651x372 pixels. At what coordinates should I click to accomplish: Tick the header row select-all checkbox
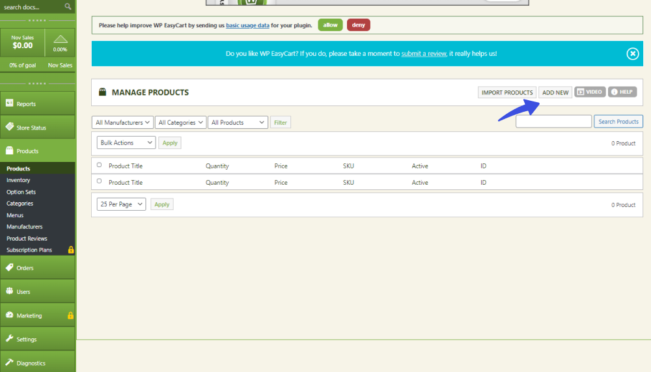point(99,165)
